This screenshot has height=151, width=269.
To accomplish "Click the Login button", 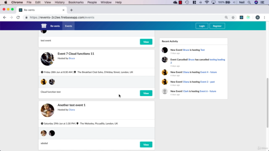I will 202,26.
